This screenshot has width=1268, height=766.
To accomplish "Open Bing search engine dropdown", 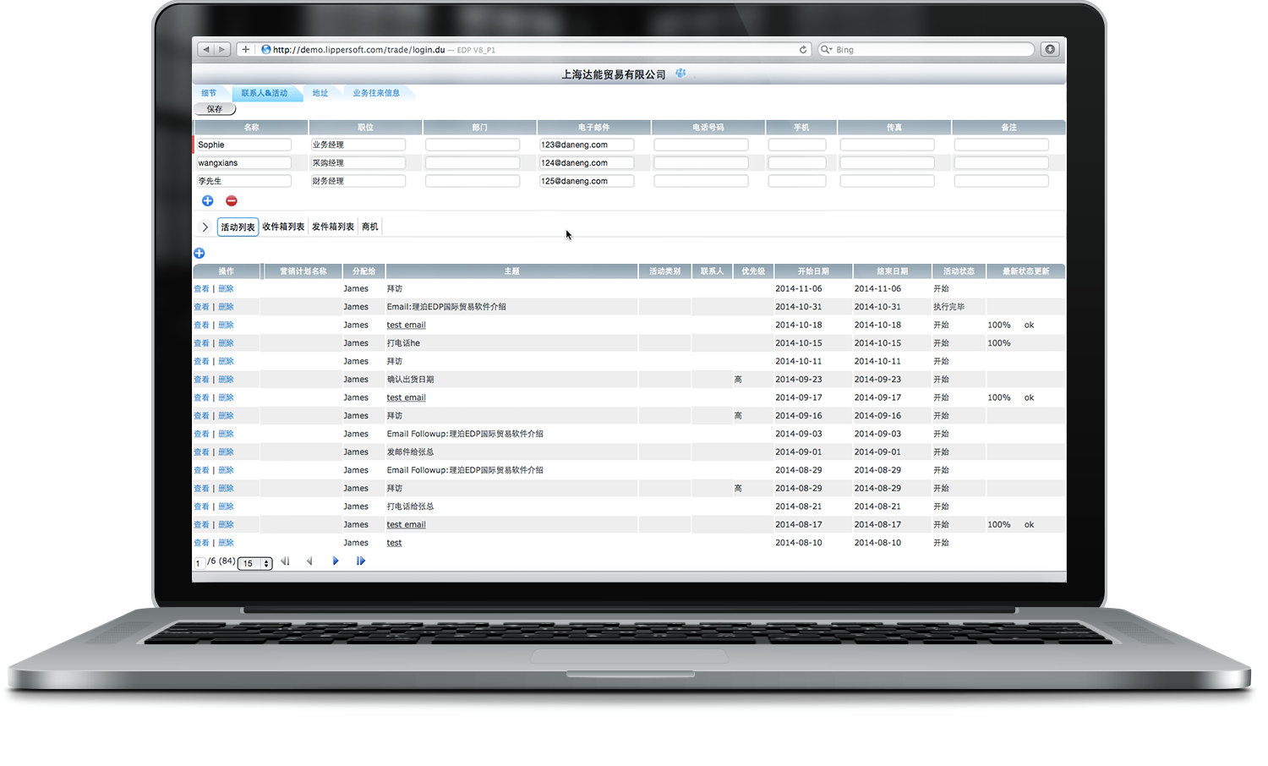I will [827, 50].
